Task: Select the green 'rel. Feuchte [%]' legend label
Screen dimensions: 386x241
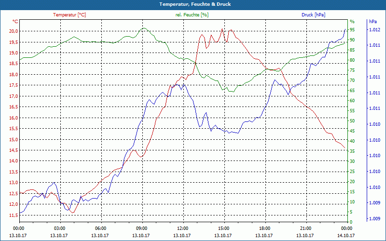Action: tap(192, 15)
